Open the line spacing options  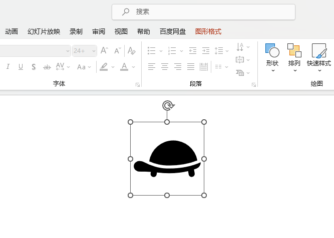click(x=221, y=51)
